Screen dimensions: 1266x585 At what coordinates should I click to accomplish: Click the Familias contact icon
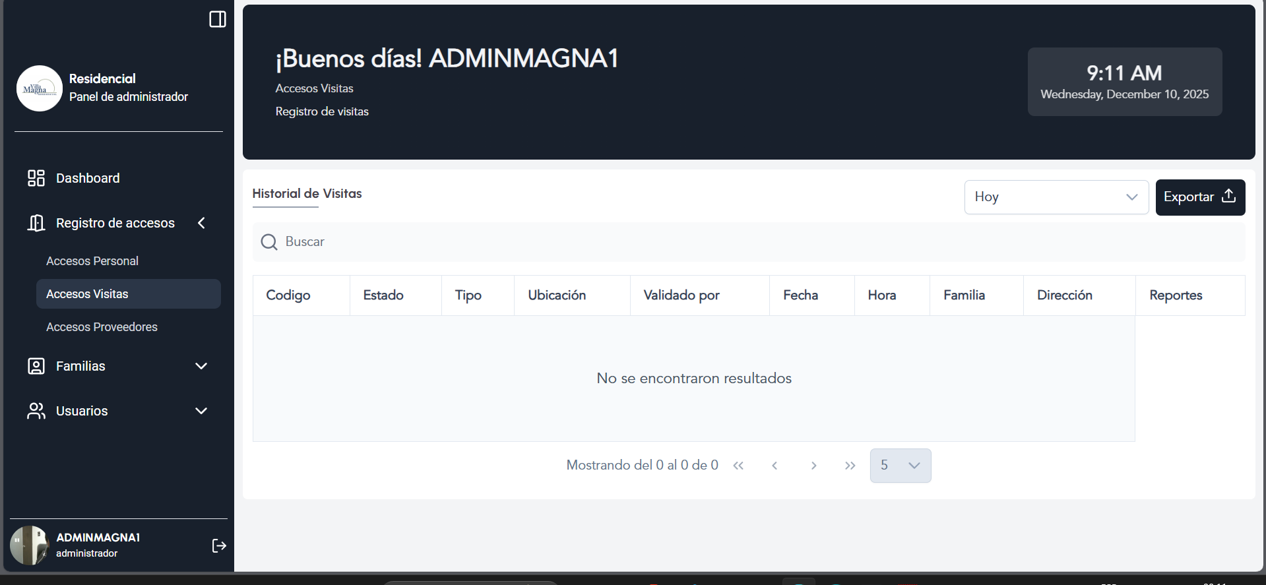[x=36, y=366]
